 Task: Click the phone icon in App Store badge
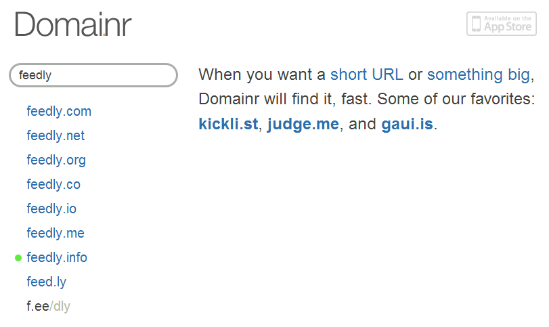476,24
